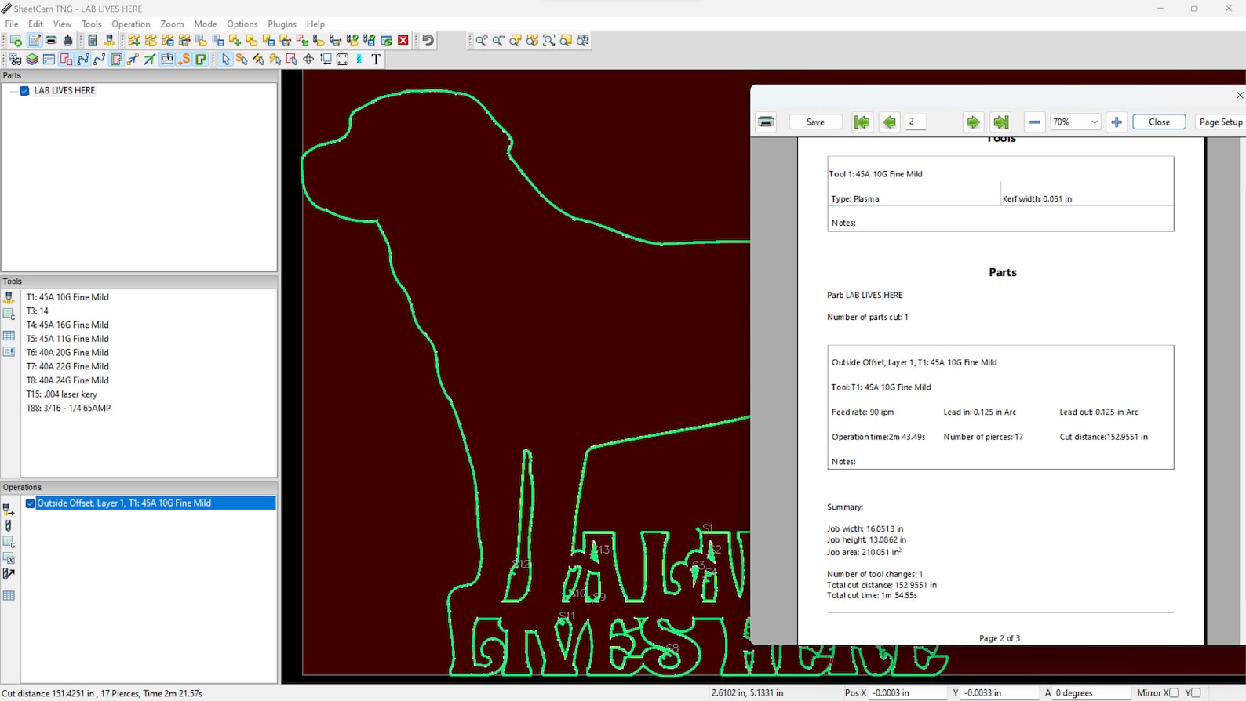Viewport: 1246px width, 701px height.
Task: Enable the Mirror X checkbox
Action: pos(1174,693)
